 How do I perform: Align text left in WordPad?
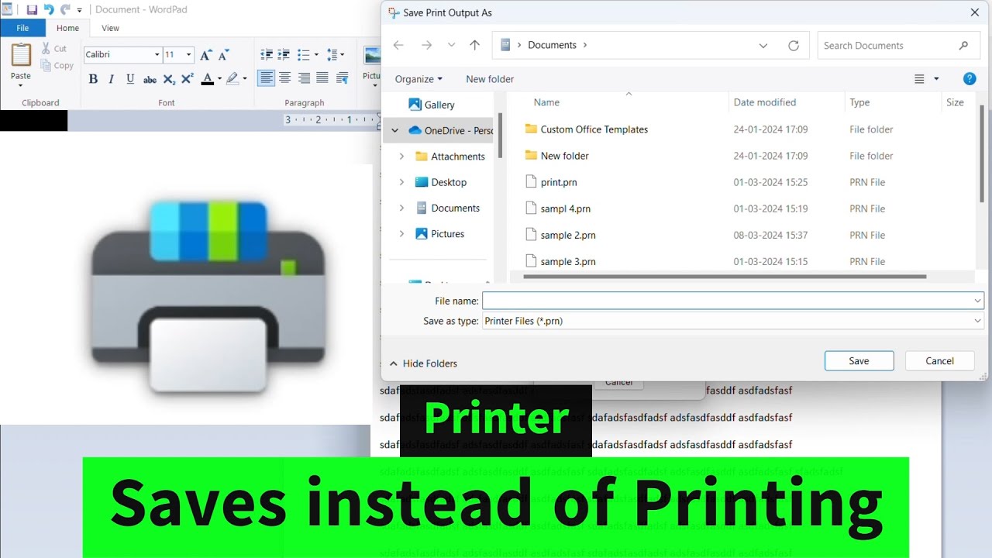[x=267, y=78]
